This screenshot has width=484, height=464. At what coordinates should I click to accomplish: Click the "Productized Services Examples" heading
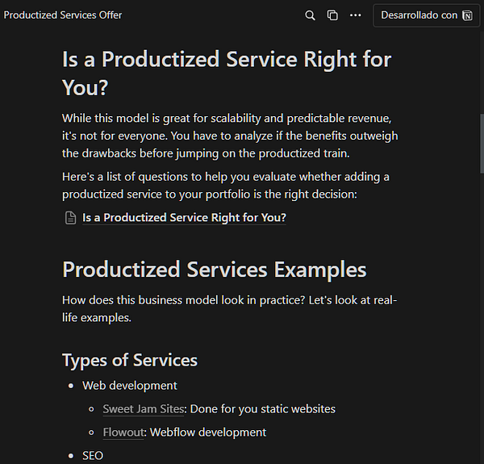point(214,270)
